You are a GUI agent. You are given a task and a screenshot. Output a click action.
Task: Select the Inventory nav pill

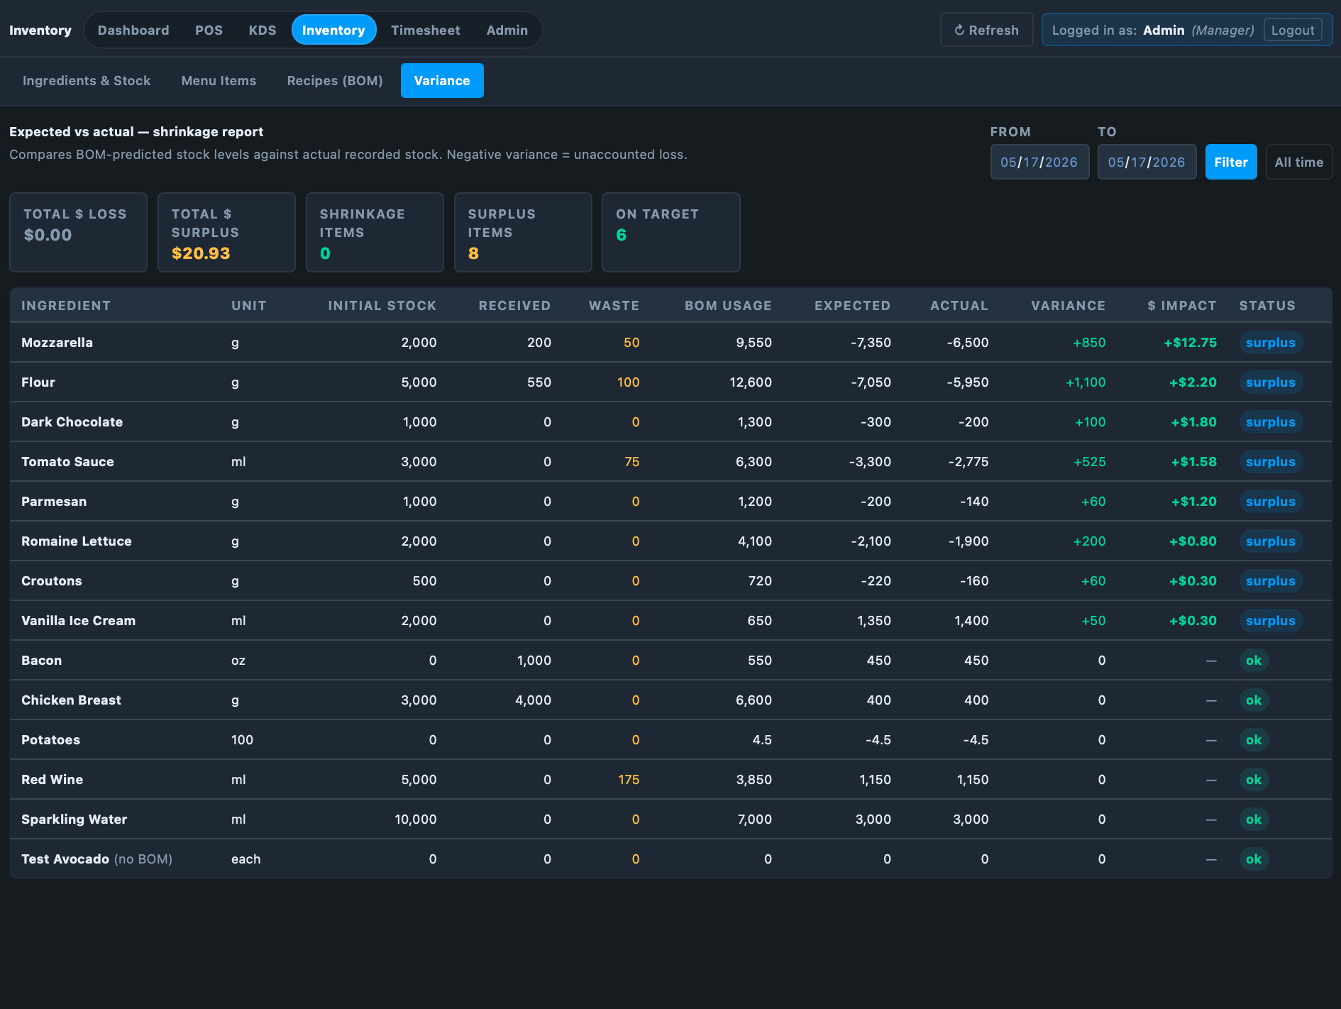click(x=333, y=30)
